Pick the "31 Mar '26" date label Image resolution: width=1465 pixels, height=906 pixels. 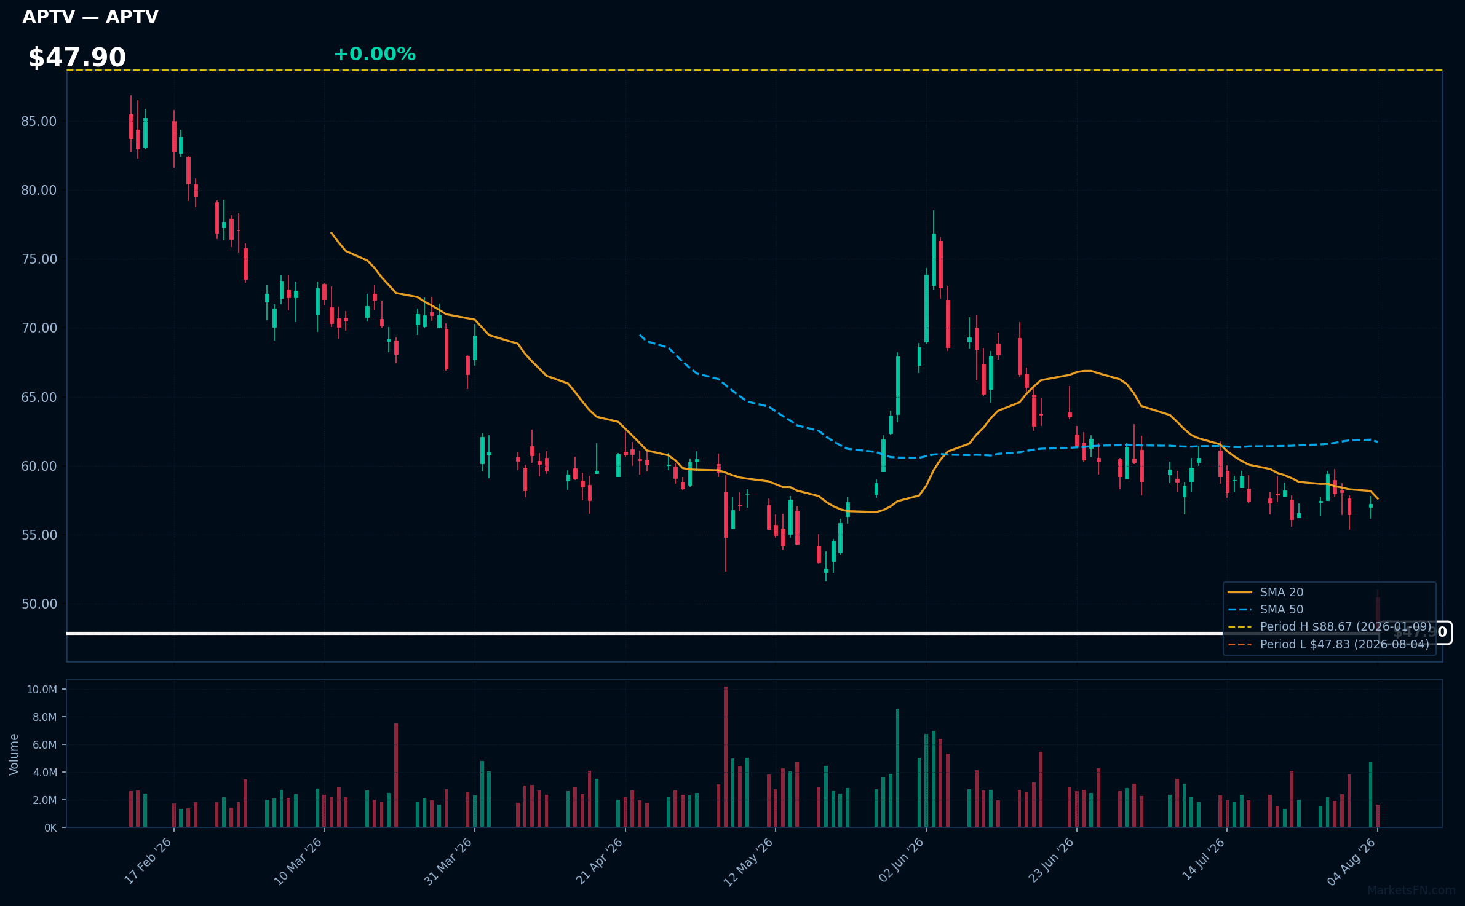[x=448, y=861]
